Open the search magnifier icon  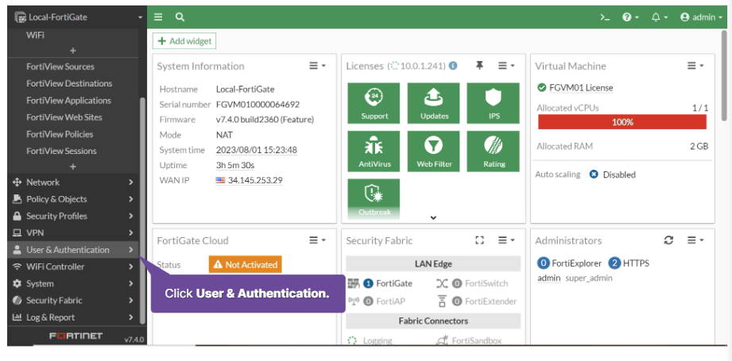tap(180, 17)
